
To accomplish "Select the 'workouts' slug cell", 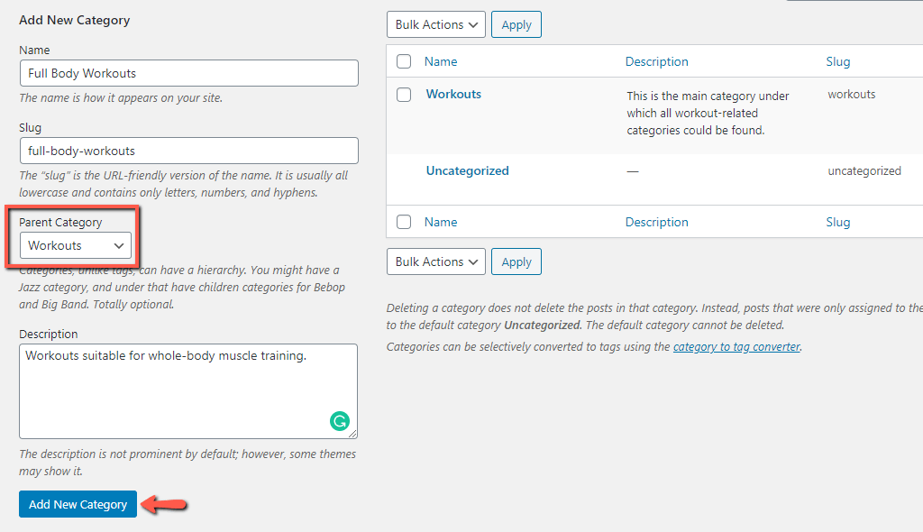I will tap(851, 95).
